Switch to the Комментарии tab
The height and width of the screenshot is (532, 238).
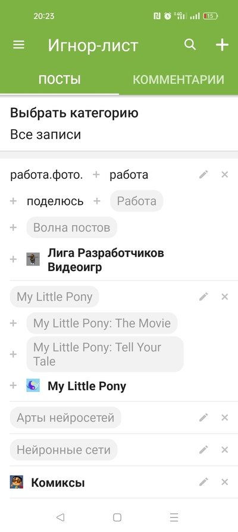point(178,79)
